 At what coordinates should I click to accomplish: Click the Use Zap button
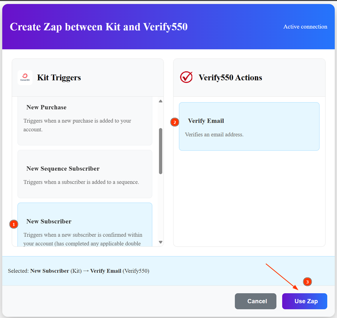(x=305, y=301)
